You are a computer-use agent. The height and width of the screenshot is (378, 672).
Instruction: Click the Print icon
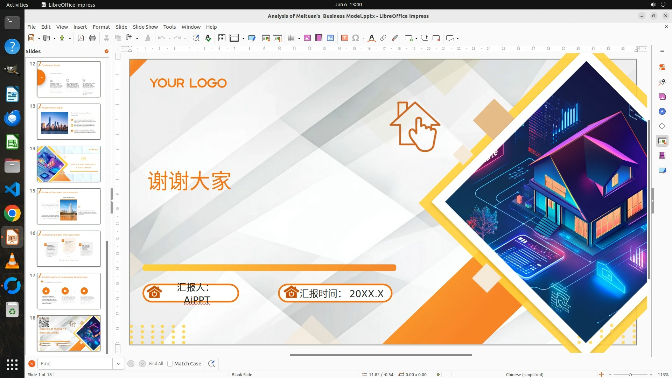click(92, 38)
